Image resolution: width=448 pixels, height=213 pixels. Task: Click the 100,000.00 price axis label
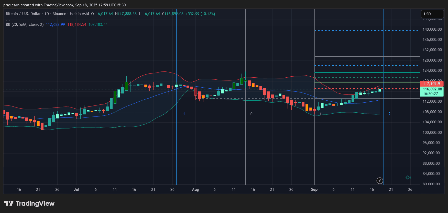[x=432, y=133]
